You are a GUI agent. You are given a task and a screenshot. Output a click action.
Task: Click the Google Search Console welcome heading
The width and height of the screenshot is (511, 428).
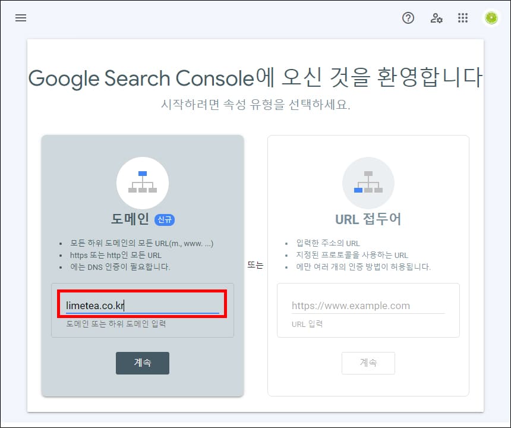pos(255,77)
